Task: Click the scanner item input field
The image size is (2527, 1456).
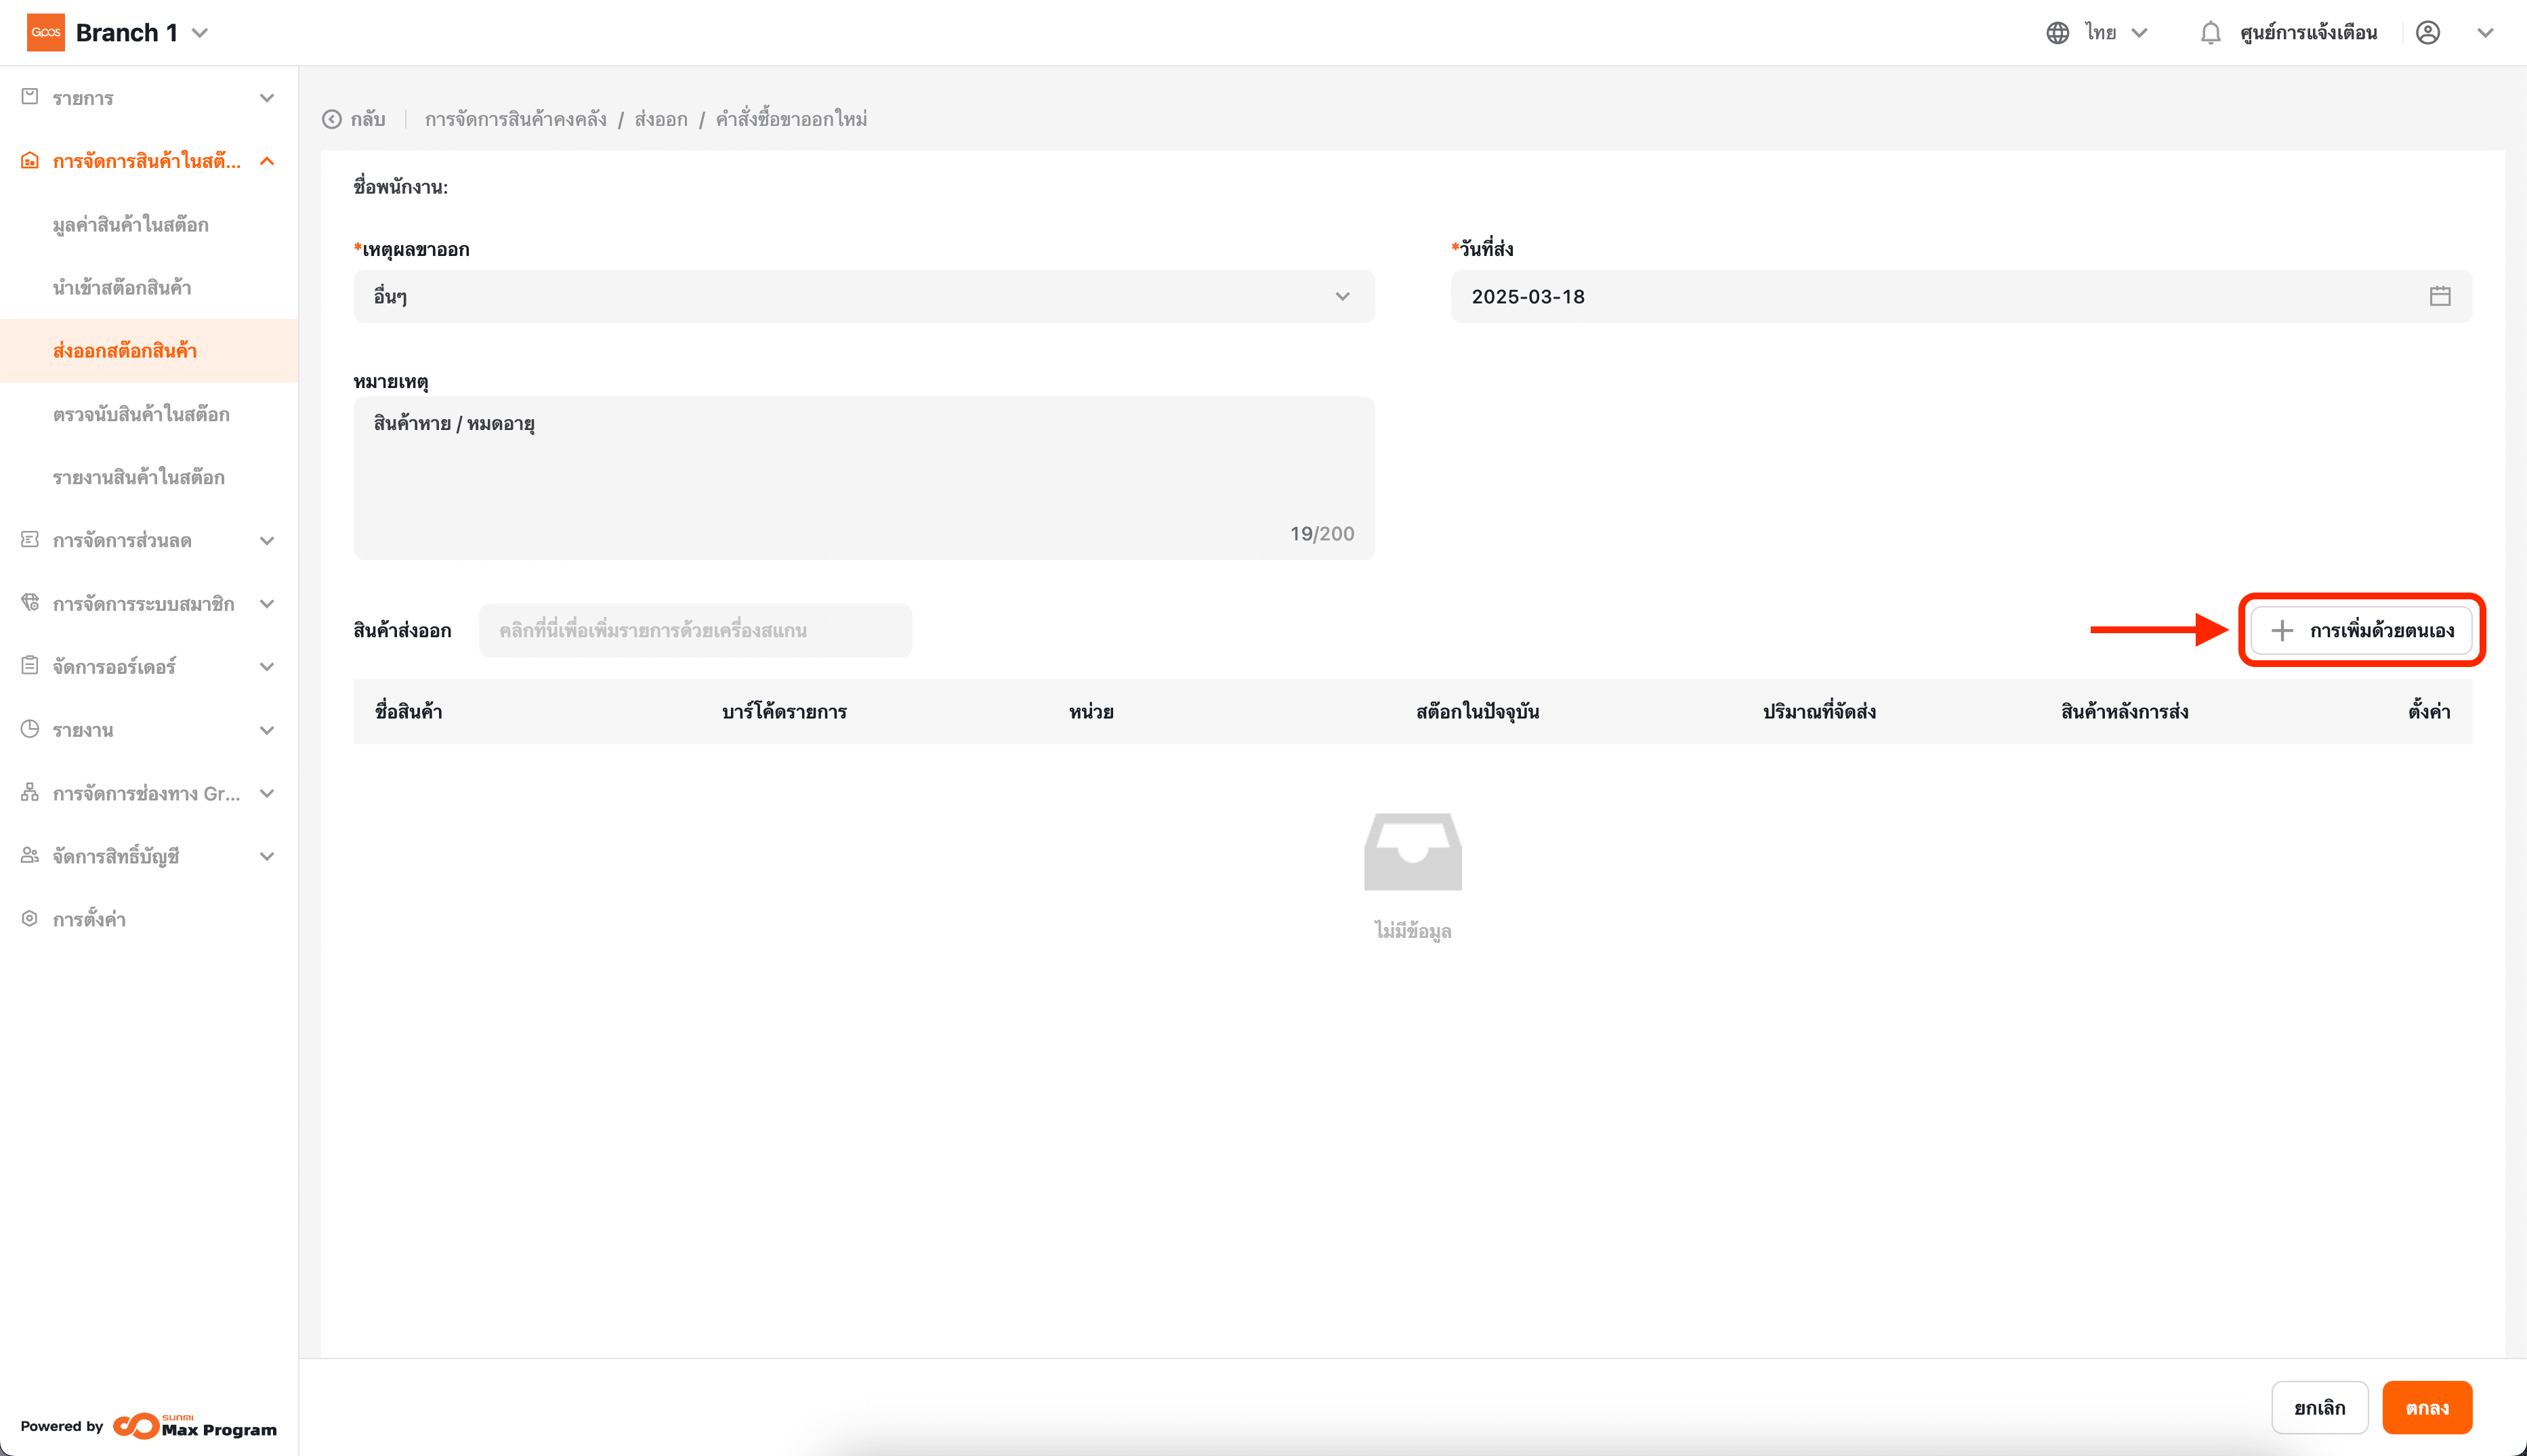Action: tap(694, 630)
